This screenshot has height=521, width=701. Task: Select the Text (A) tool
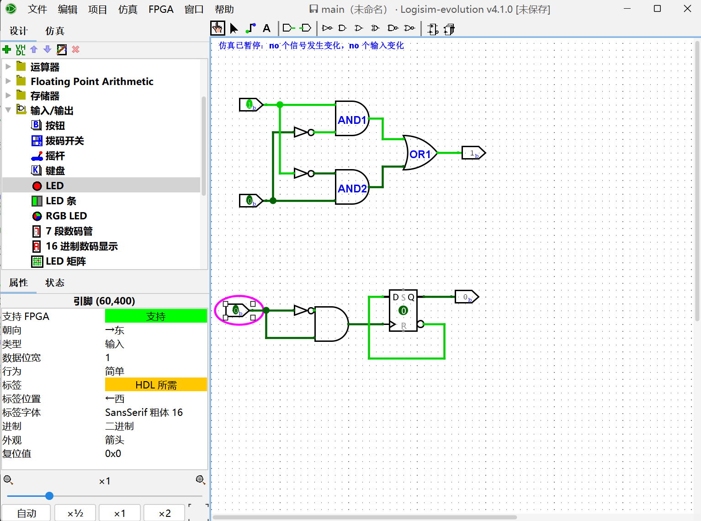267,28
